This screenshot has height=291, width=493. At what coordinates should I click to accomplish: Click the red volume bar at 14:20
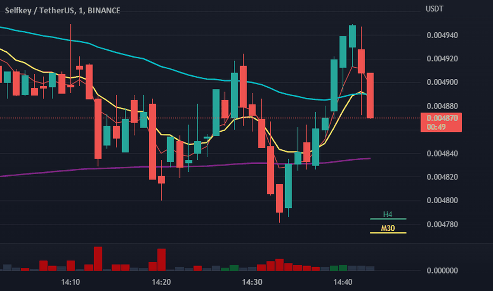[161, 260]
